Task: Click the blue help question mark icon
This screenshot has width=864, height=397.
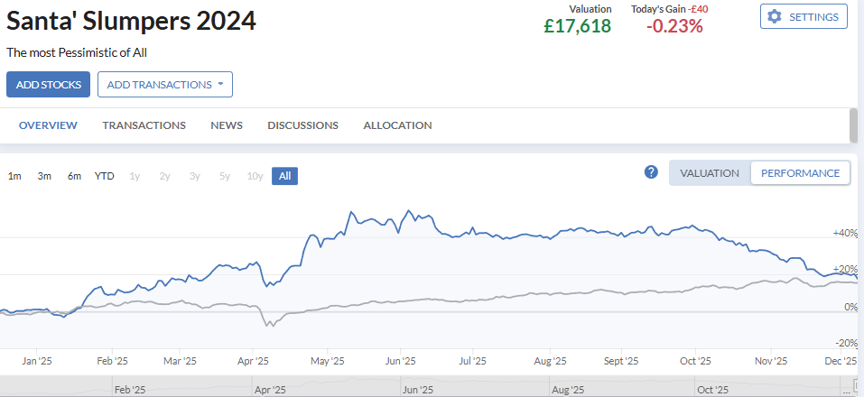Action: click(651, 172)
